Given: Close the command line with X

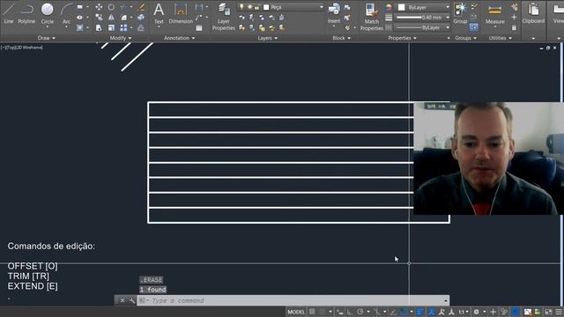Looking at the screenshot, I should pos(122,300).
